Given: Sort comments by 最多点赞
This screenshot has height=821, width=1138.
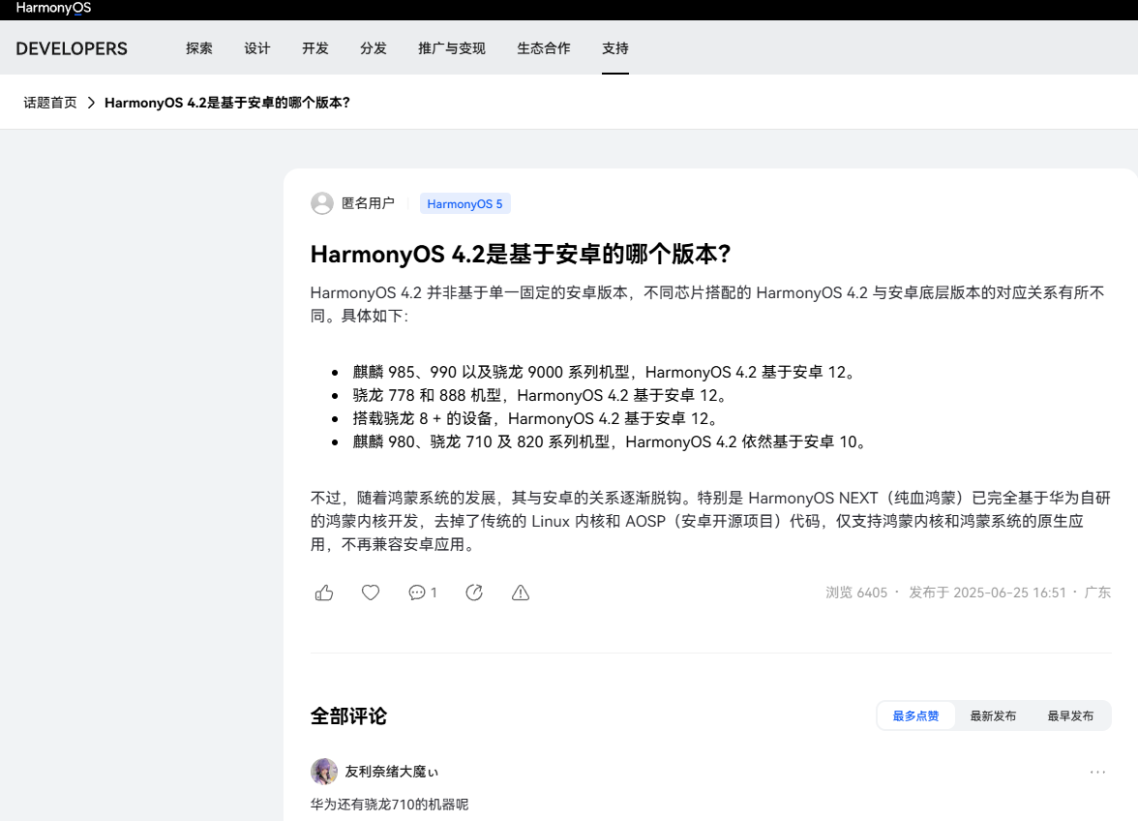Looking at the screenshot, I should click(915, 715).
